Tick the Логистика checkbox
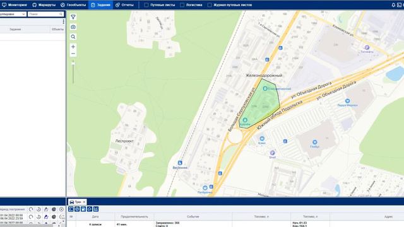This screenshot has width=404, height=227. point(182,5)
